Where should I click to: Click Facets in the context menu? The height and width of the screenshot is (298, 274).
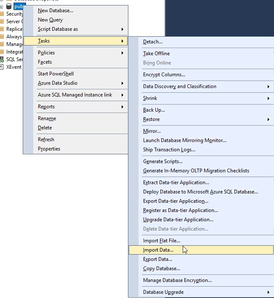[x=45, y=62]
